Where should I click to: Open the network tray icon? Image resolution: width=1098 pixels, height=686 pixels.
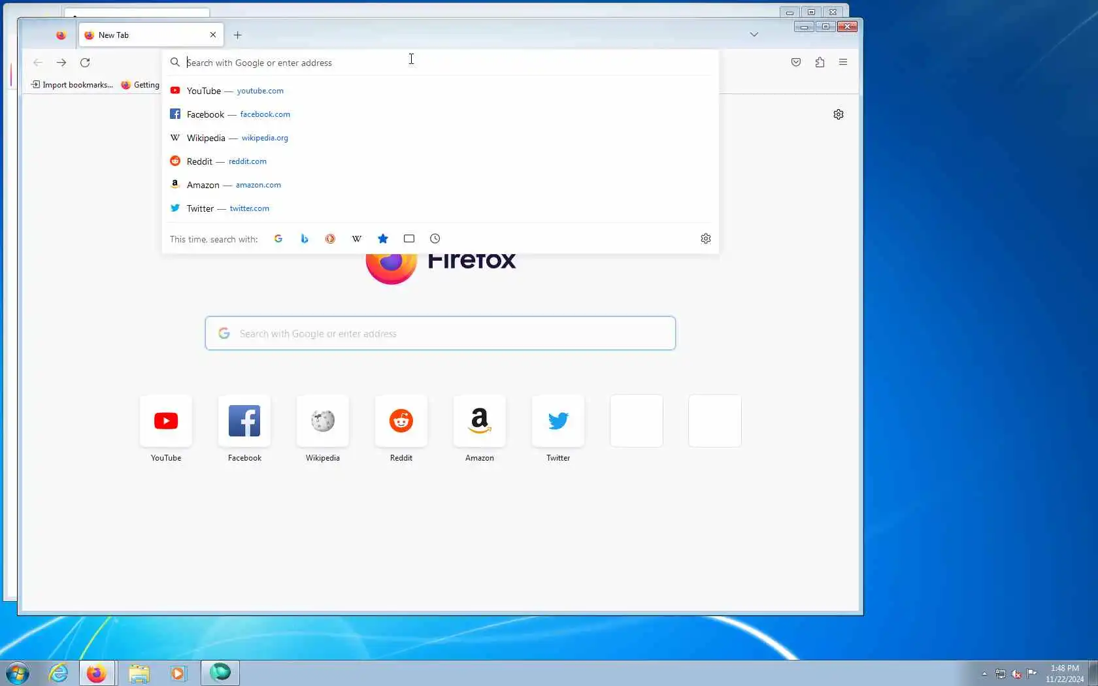coord(1001,674)
